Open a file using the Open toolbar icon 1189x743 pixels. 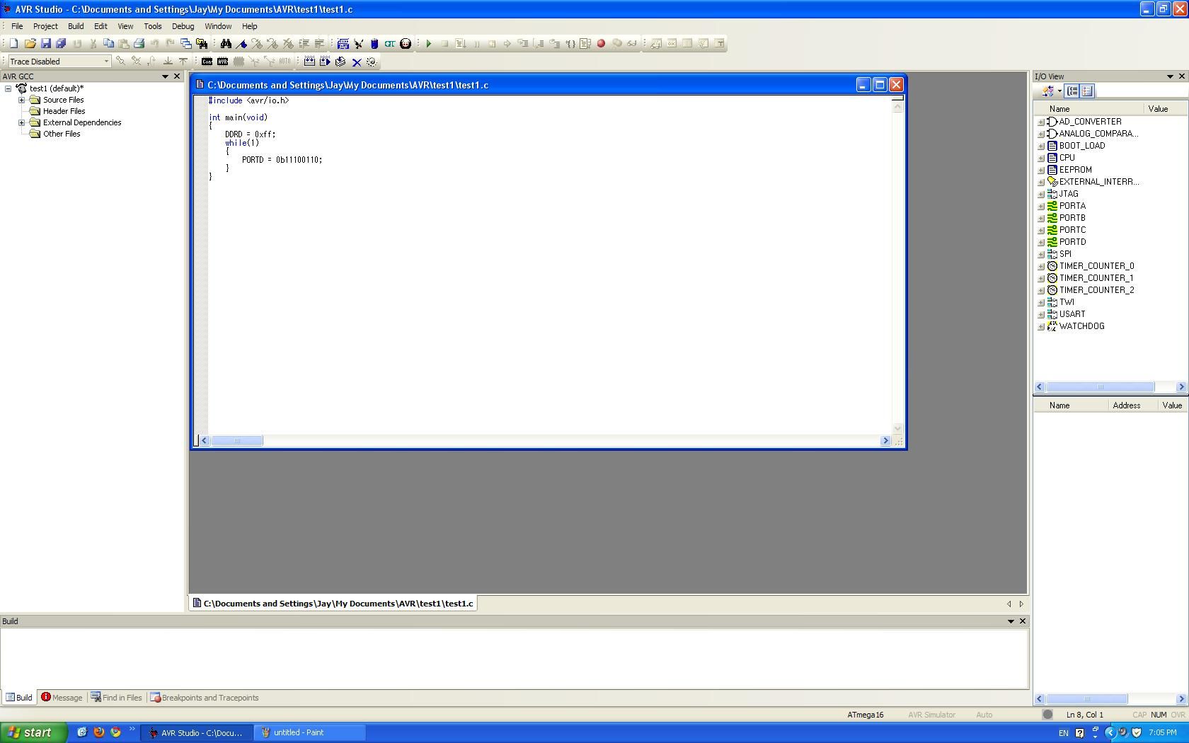click(x=30, y=43)
